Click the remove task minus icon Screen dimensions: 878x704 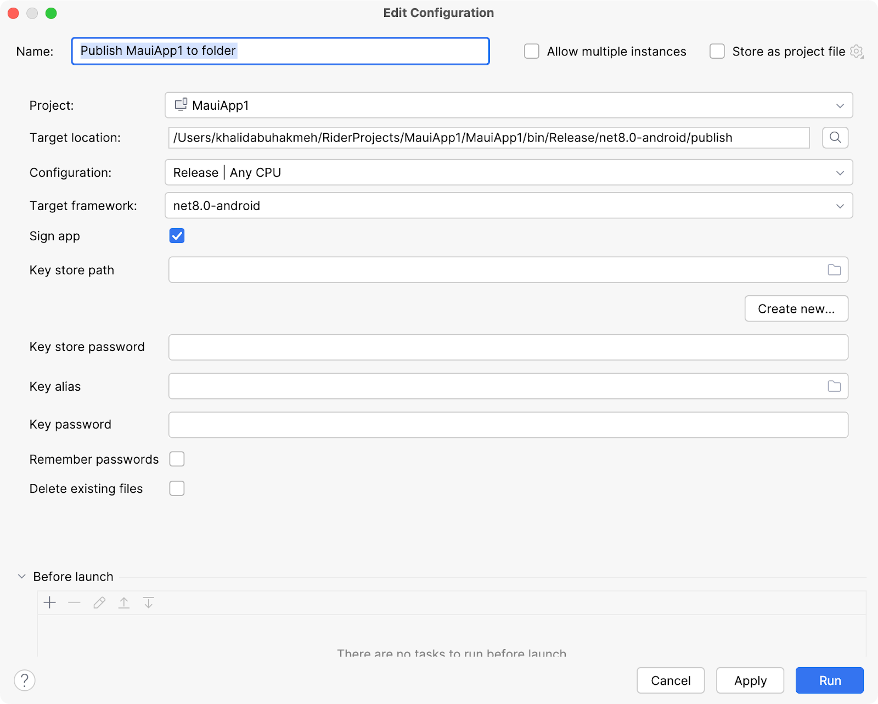pos(75,602)
